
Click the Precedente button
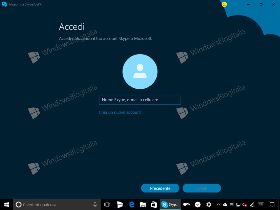pyautogui.click(x=160, y=188)
